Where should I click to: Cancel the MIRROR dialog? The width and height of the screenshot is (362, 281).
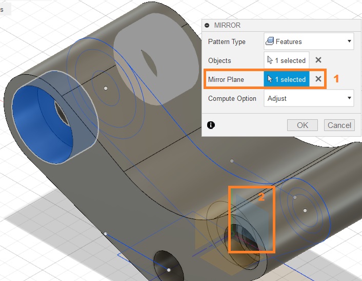click(339, 125)
